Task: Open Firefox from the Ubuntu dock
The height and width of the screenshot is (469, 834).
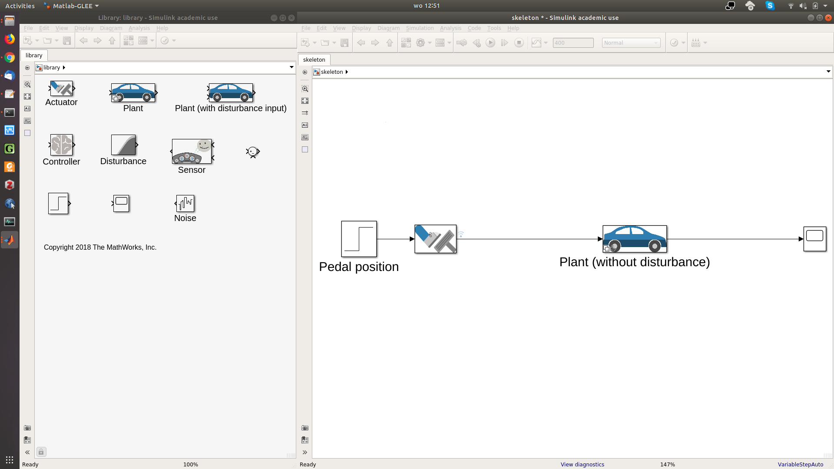Action: point(10,39)
